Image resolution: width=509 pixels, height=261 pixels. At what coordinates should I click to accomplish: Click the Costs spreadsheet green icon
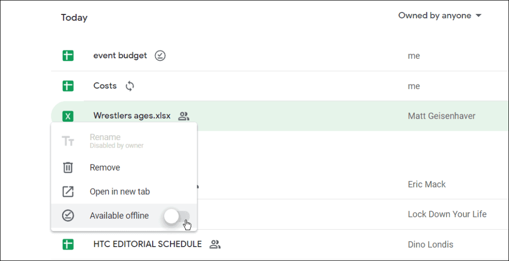click(68, 86)
